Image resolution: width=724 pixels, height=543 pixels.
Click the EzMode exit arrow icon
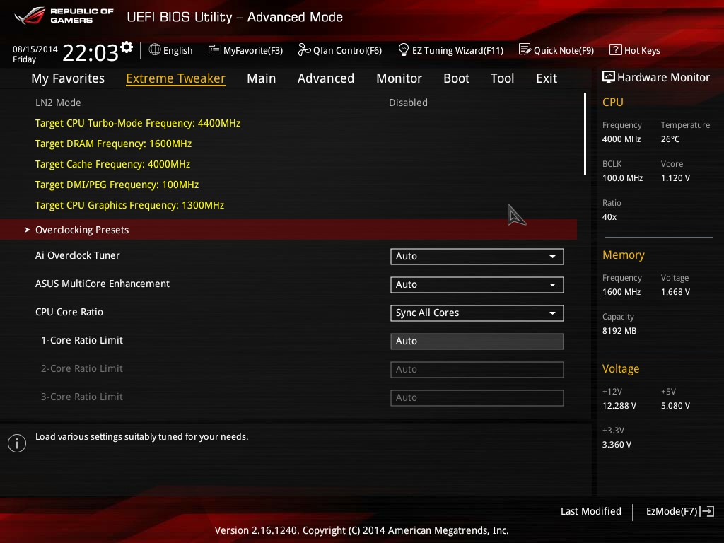pyautogui.click(x=707, y=511)
